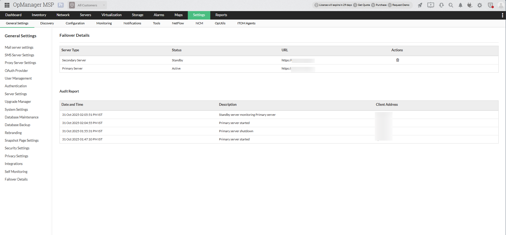Screen dimensions: 506x235
Task: Select the Virtualization tab
Action: tap(112, 15)
